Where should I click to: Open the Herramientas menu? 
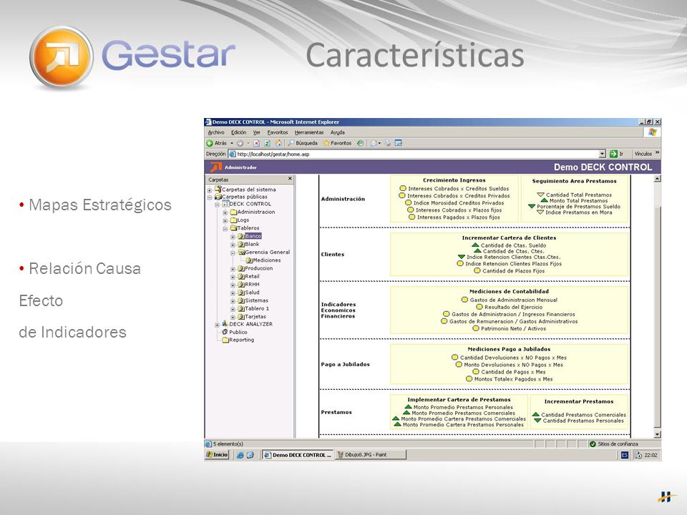309,132
